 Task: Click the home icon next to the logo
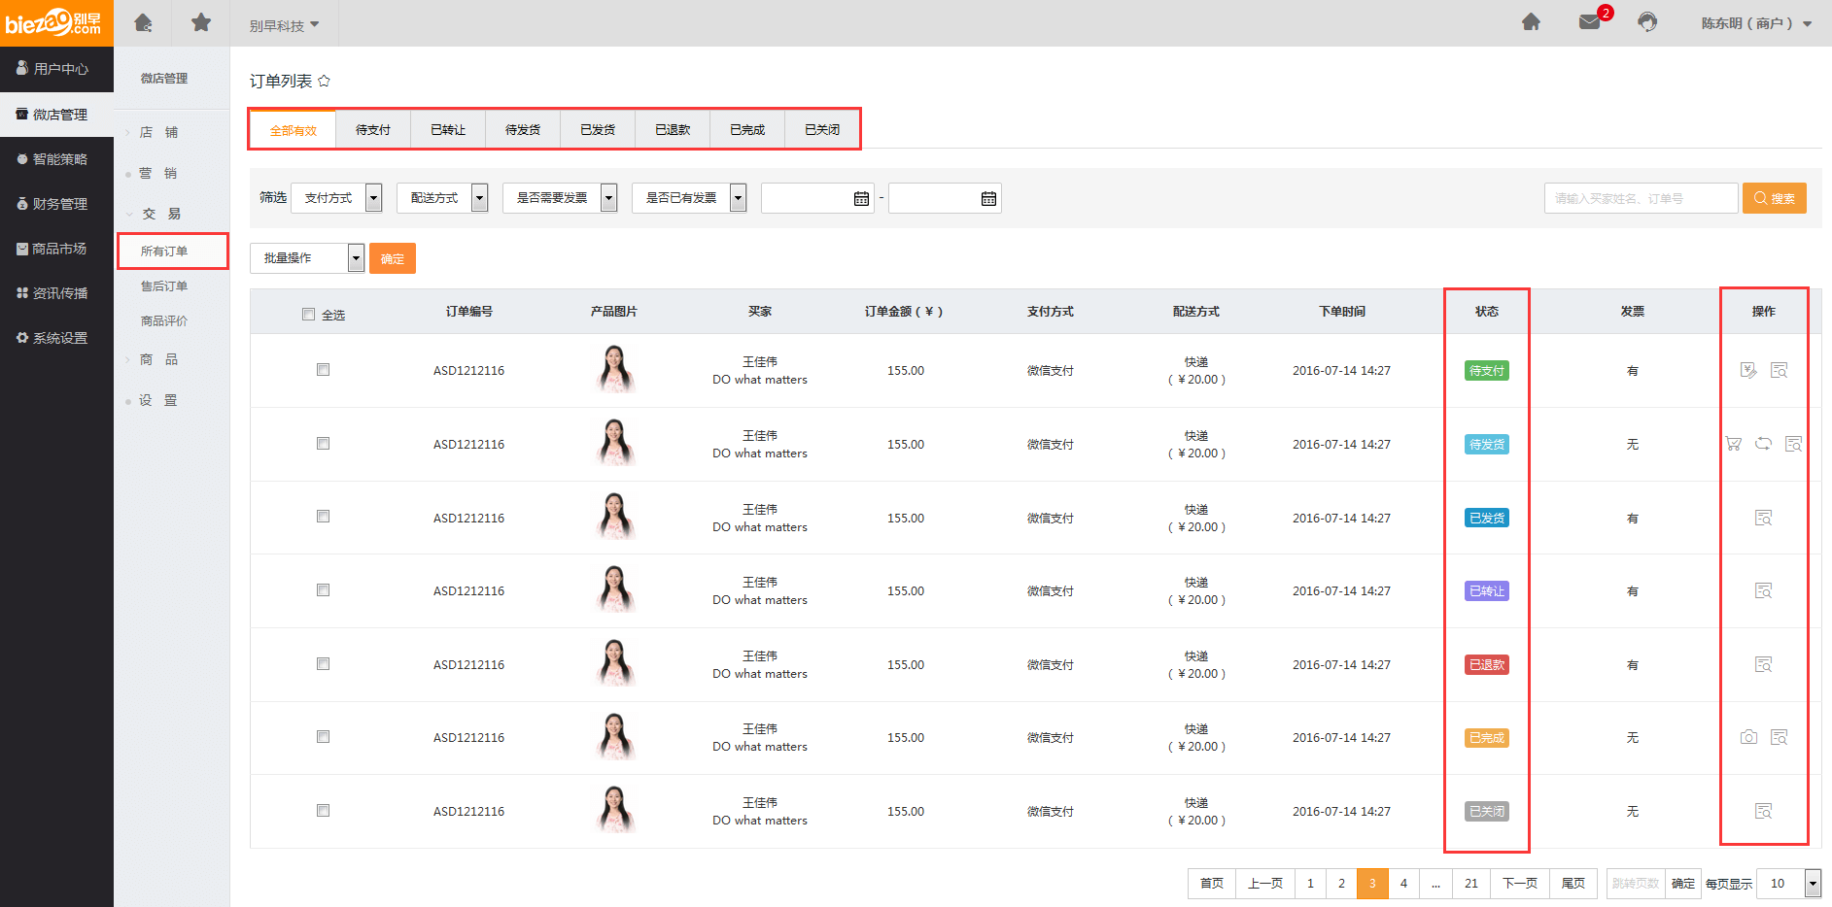point(143,22)
